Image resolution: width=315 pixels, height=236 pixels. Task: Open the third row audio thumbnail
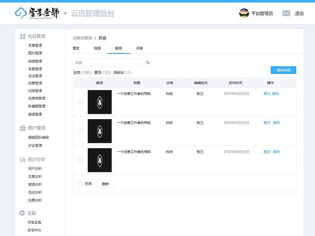[99, 160]
